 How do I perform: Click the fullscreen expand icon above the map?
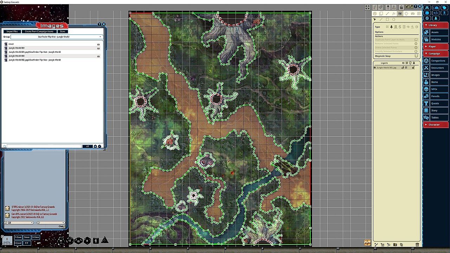[x=367, y=7]
